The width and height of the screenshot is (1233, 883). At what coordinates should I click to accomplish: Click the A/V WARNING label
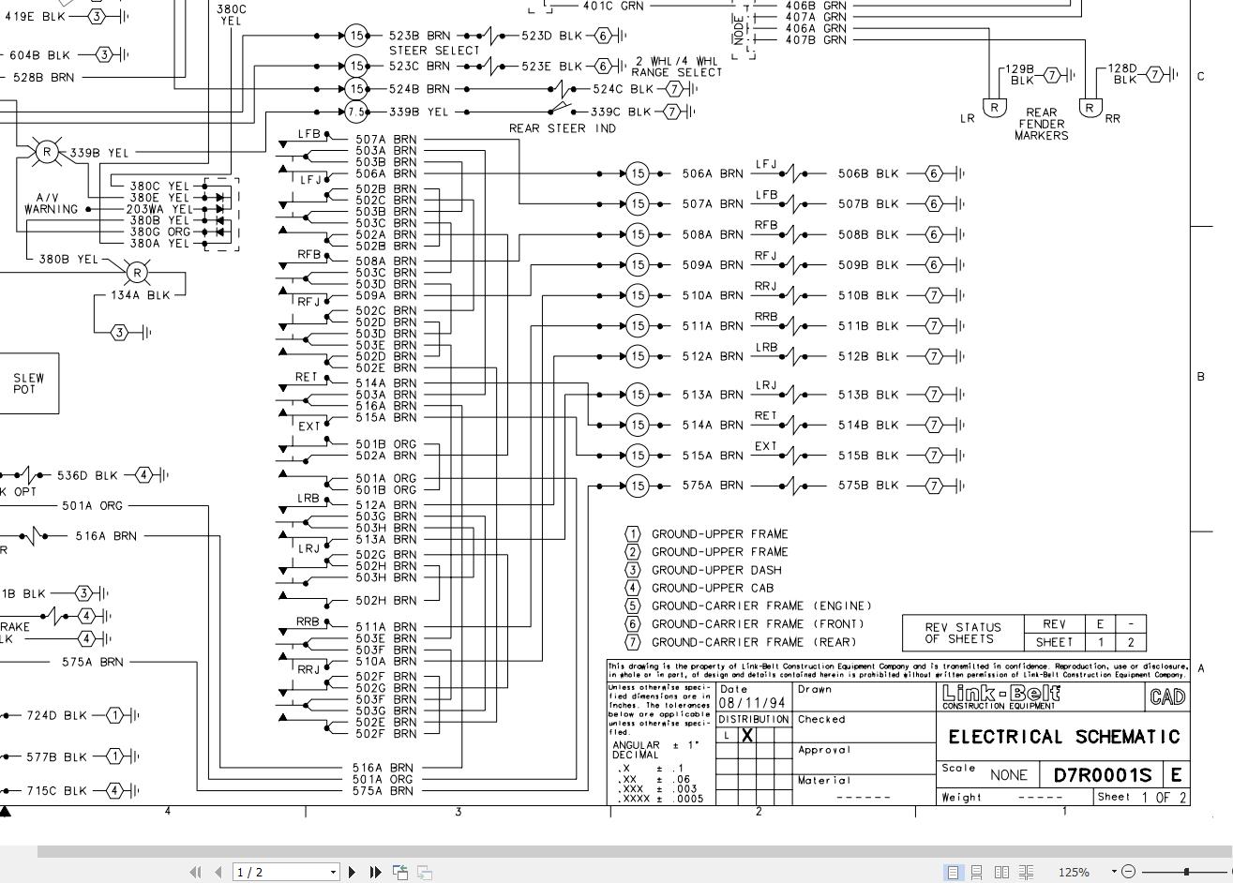[x=51, y=203]
